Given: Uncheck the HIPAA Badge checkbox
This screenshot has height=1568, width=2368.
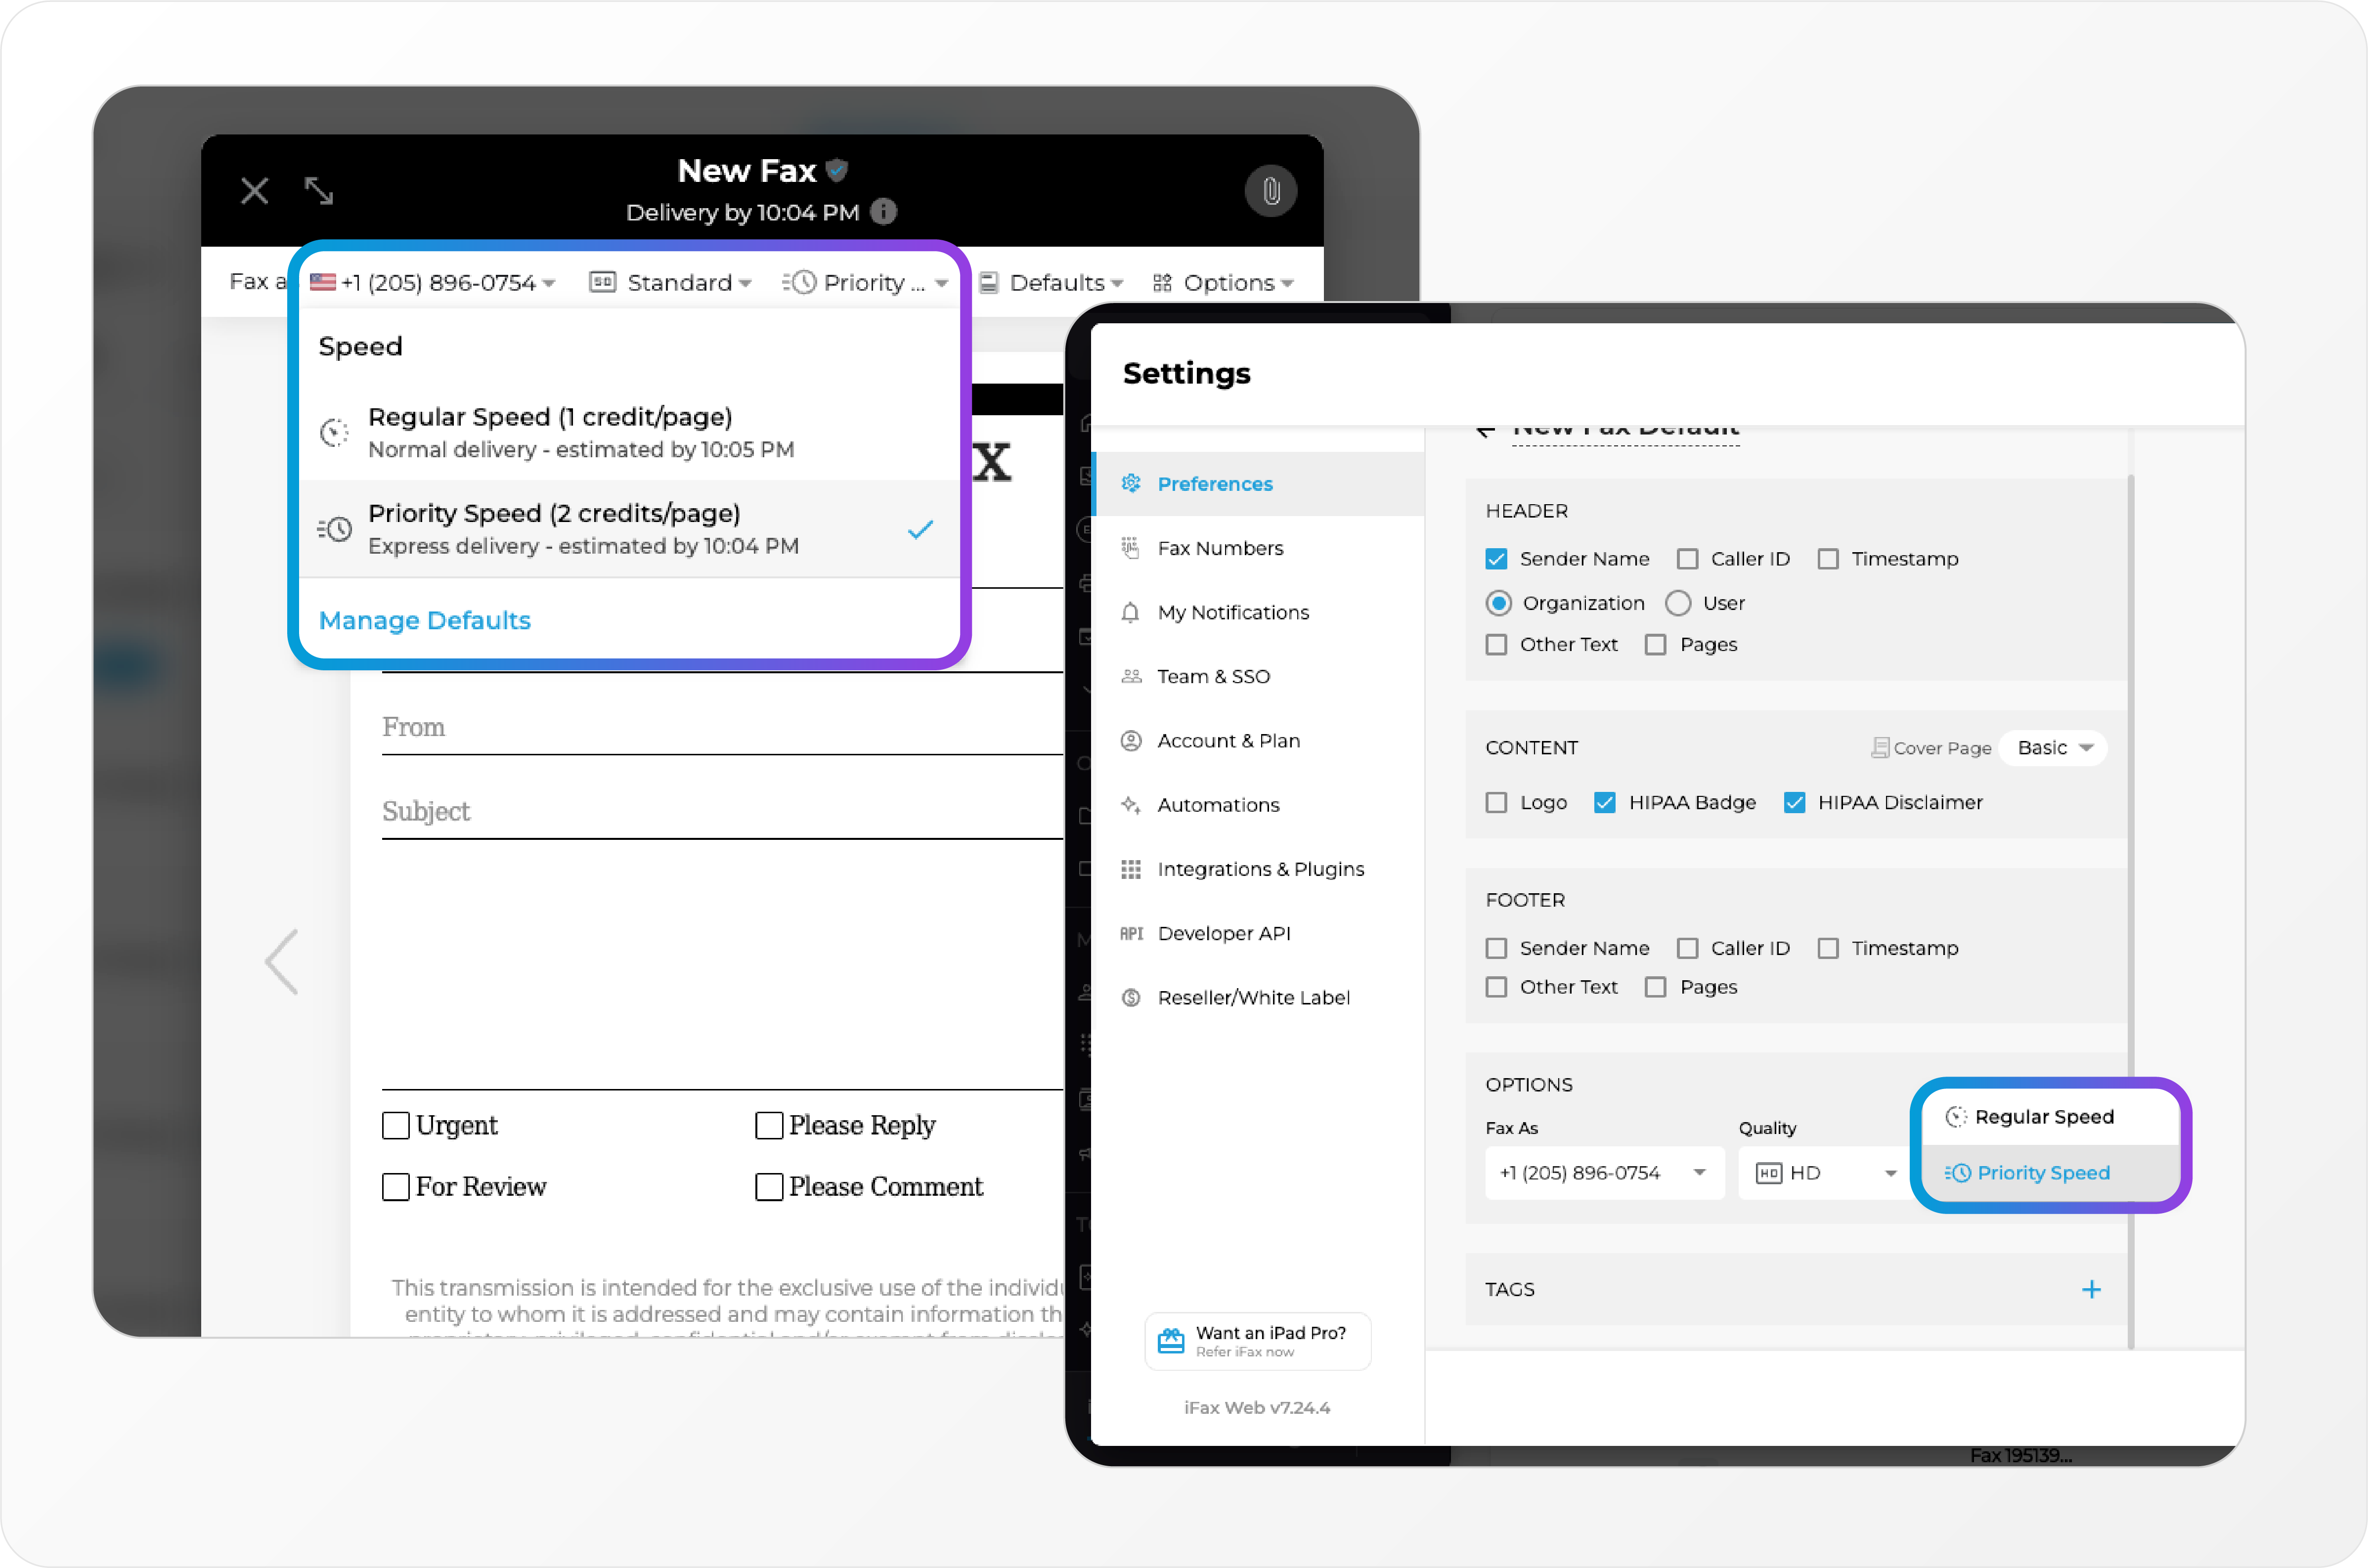Looking at the screenshot, I should (x=1604, y=803).
